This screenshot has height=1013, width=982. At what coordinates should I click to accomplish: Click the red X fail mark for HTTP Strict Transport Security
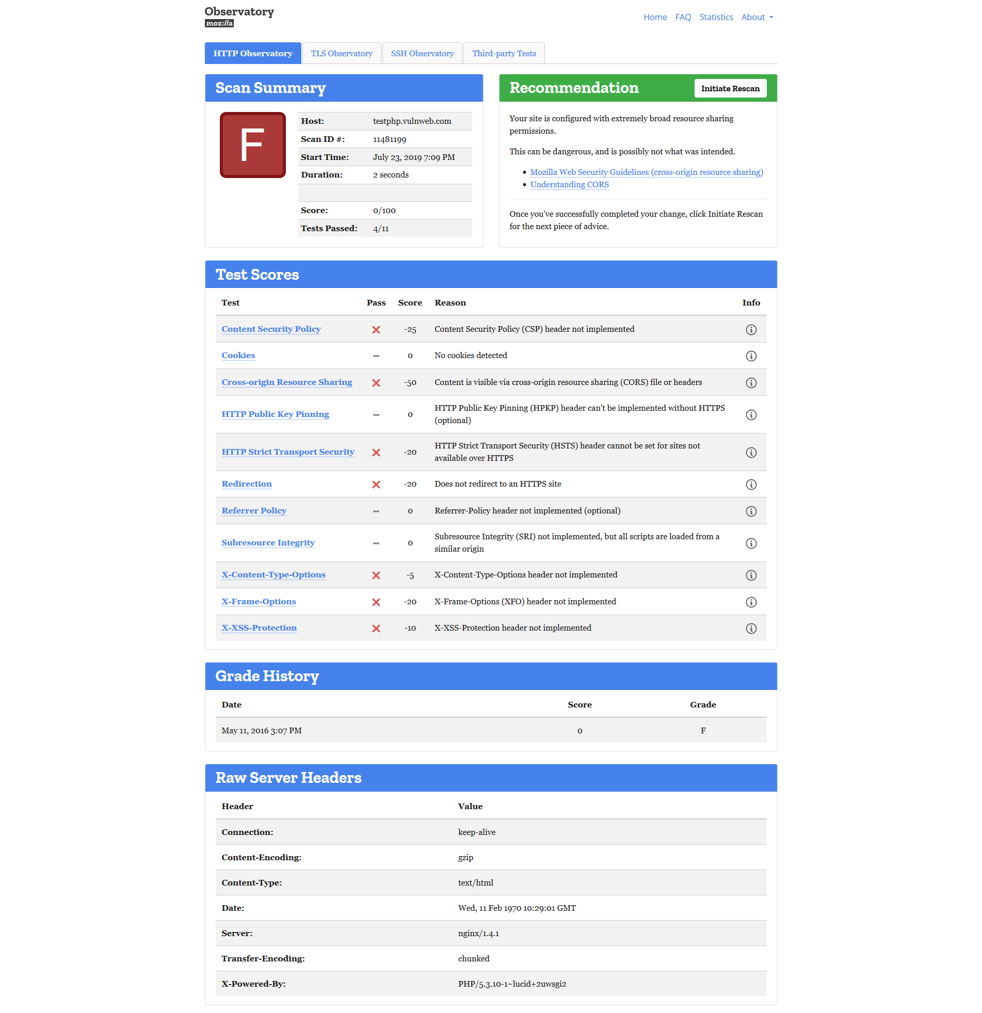(x=376, y=453)
